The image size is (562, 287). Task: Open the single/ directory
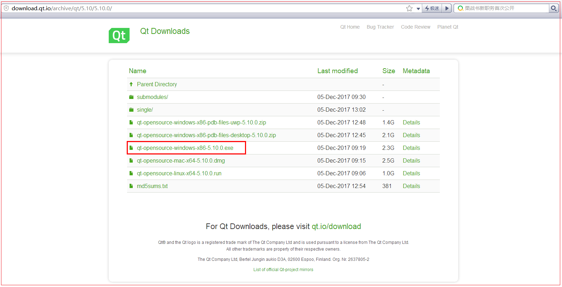coord(145,110)
